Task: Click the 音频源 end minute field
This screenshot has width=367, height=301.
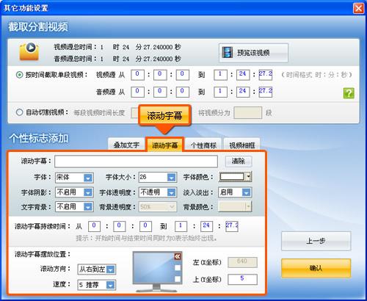Action: 243,92
